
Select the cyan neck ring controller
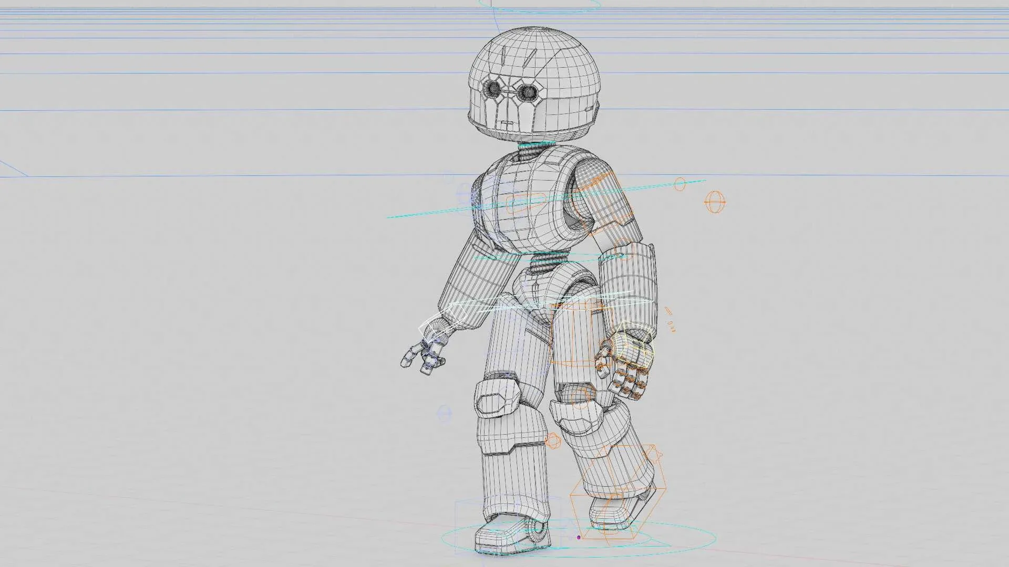pyautogui.click(x=536, y=142)
